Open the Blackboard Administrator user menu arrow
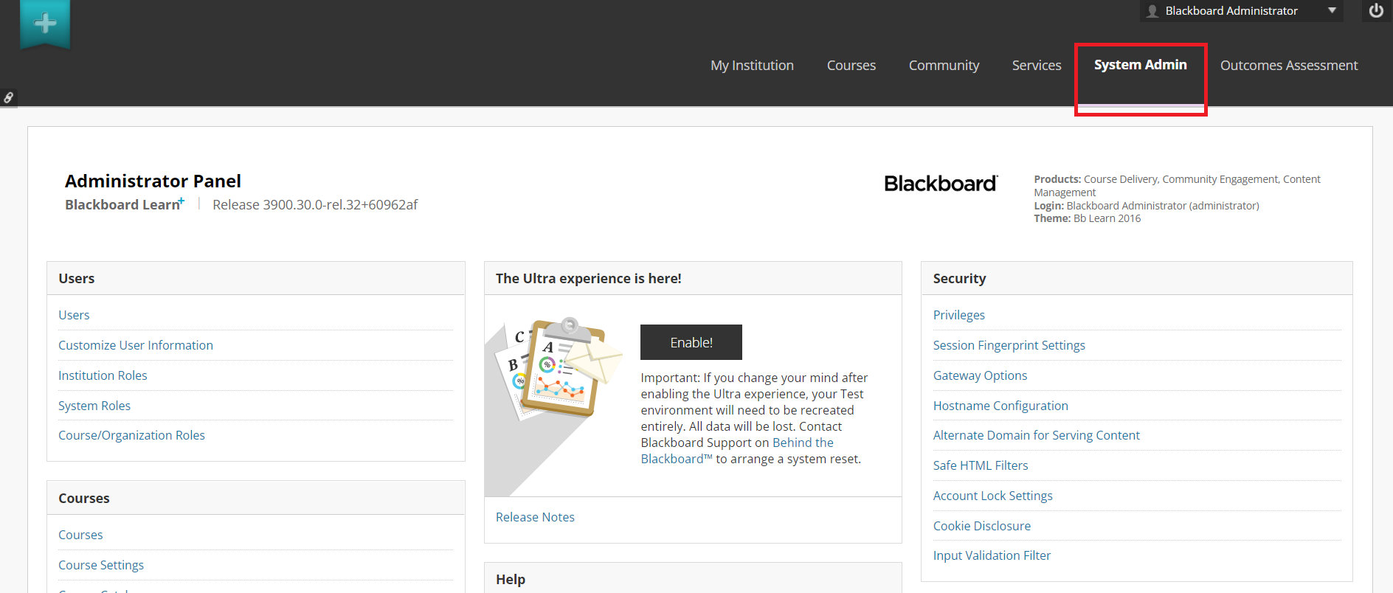Screen dimensions: 1393x593 (1332, 10)
